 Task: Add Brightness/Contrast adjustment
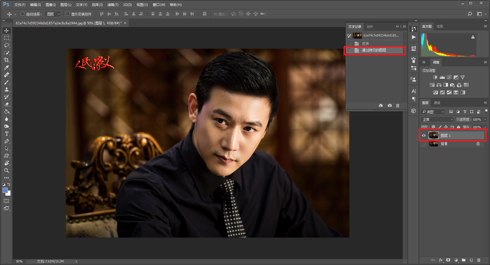pyautogui.click(x=435, y=77)
